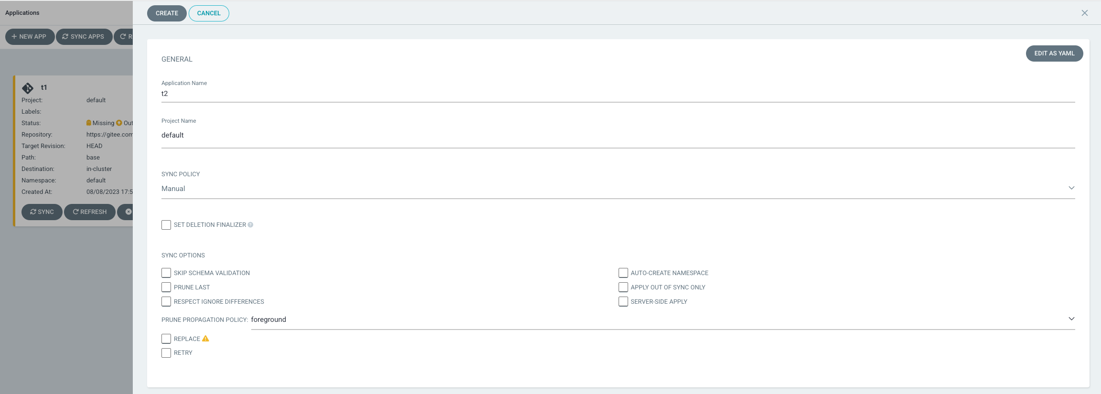The height and width of the screenshot is (394, 1101).
Task: Click REFRESH on the t1 card
Action: [90, 212]
